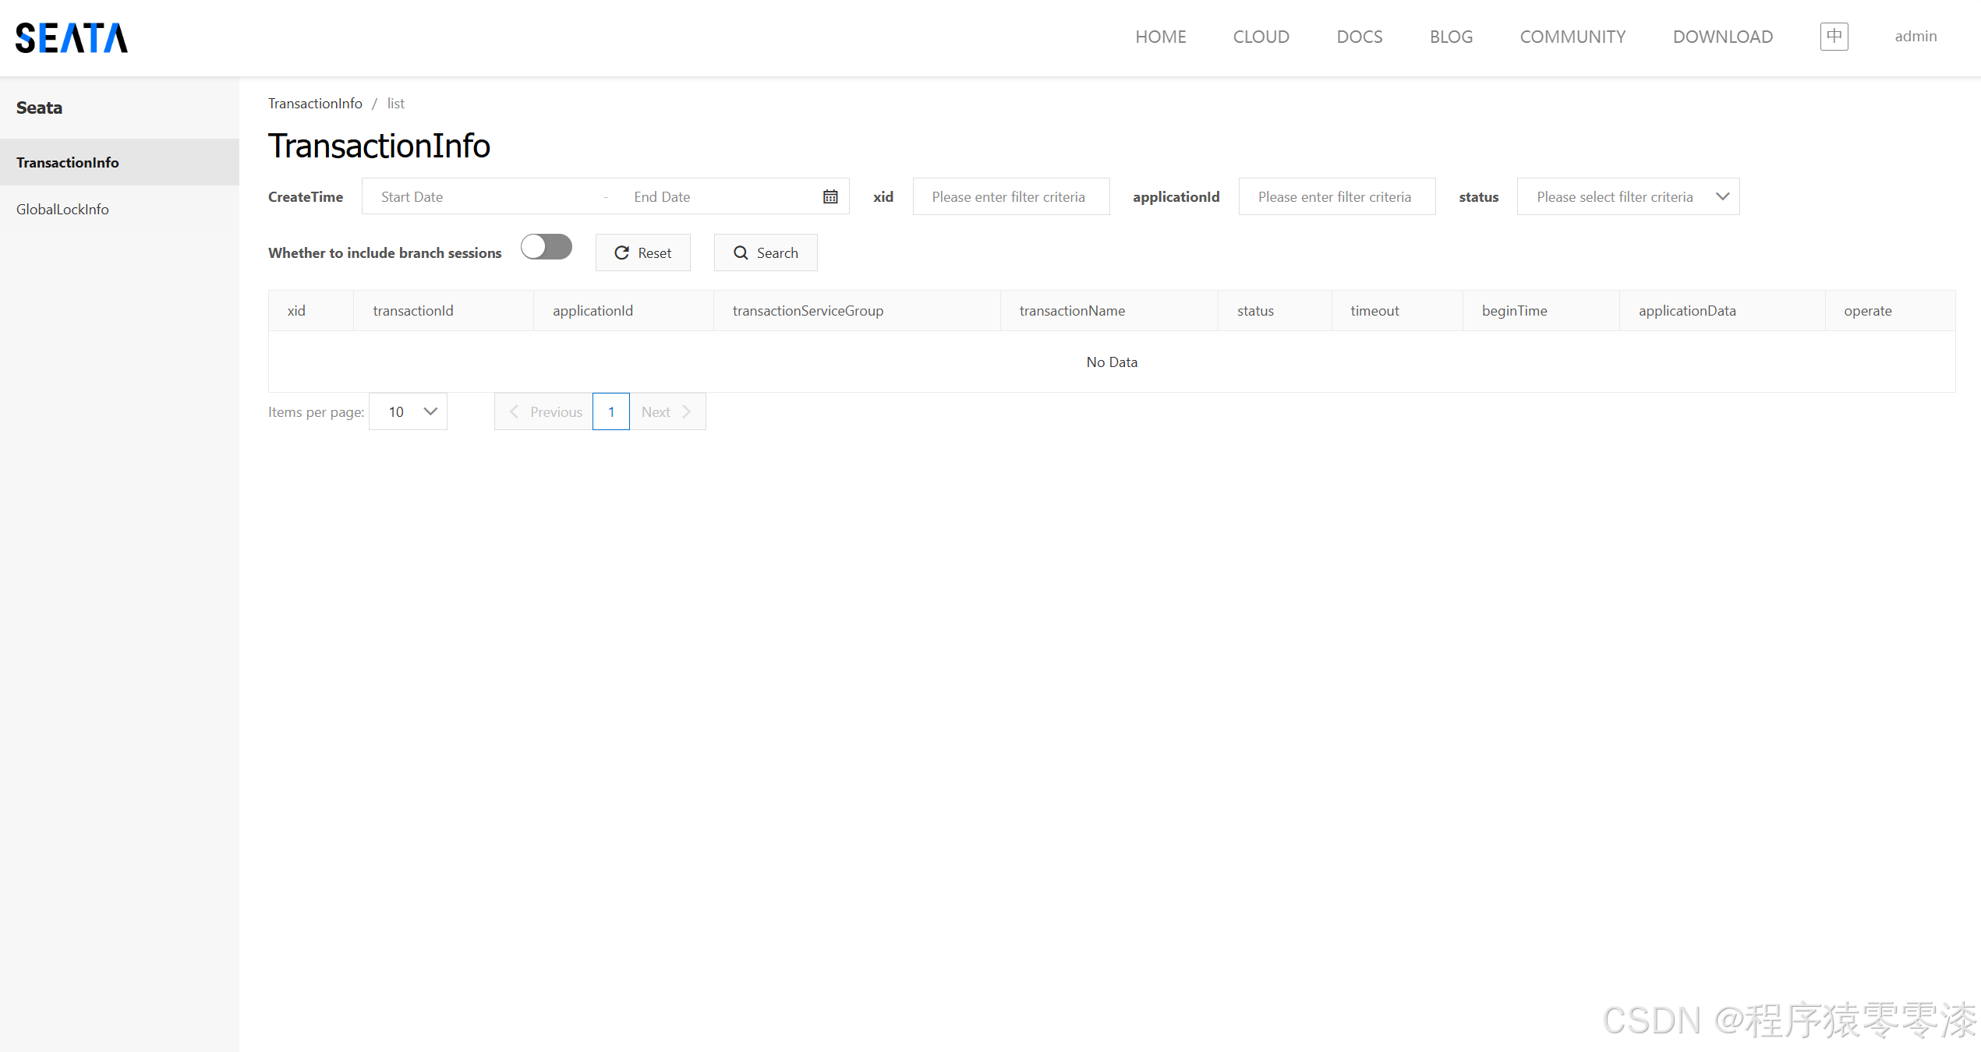
Task: Click the calendar date picker icon
Action: pyautogui.click(x=830, y=196)
